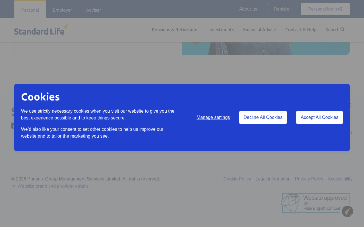Open the Investments menu
Viewport: 364px width, 227px height.
coord(221,30)
